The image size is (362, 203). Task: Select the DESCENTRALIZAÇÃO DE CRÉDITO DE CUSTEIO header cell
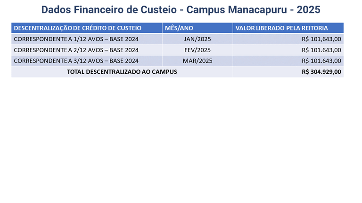click(87, 28)
